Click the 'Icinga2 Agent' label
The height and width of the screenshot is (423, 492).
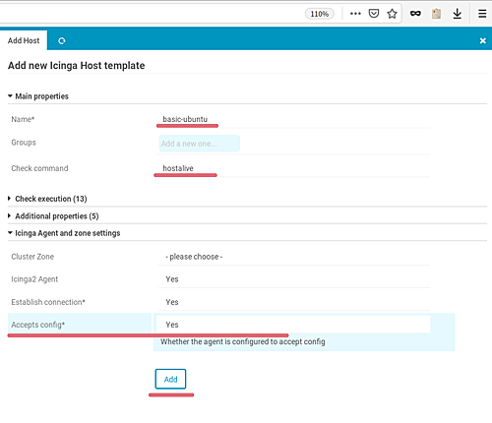tap(34, 279)
